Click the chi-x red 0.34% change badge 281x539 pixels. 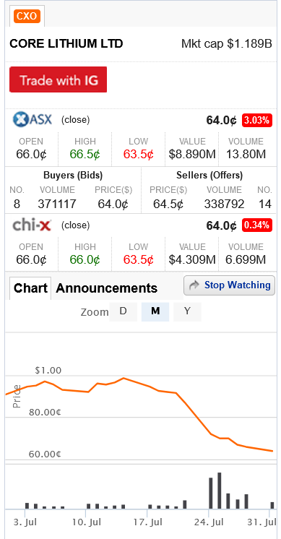[257, 225]
